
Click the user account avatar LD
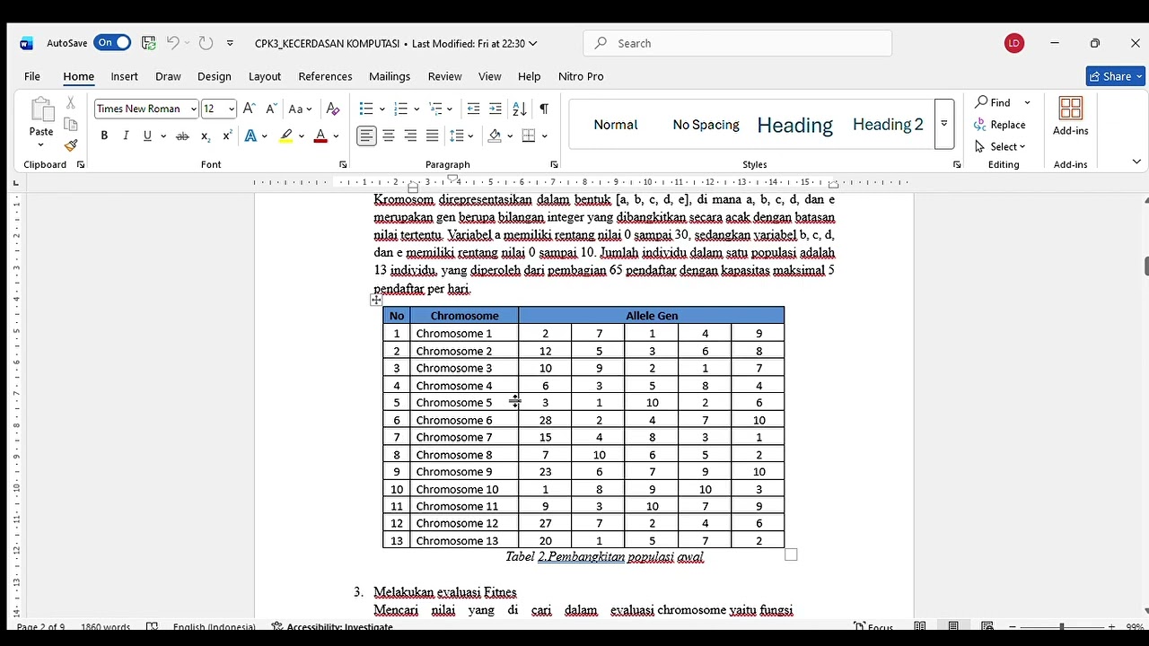pyautogui.click(x=1014, y=43)
